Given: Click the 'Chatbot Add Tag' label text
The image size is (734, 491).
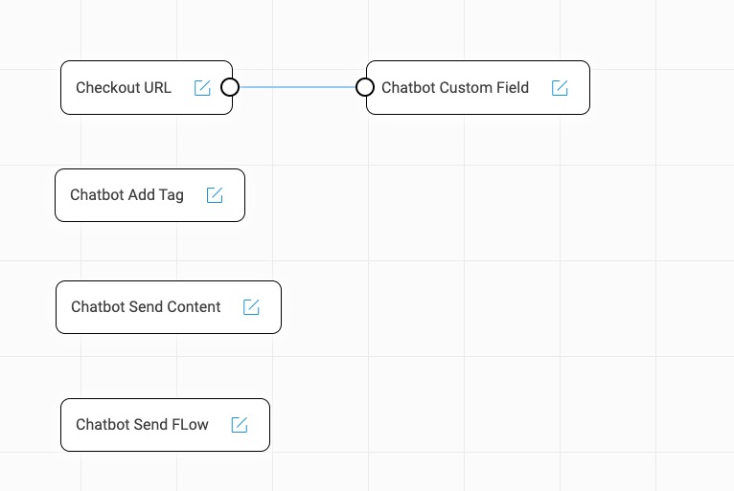Looking at the screenshot, I should 126,195.
